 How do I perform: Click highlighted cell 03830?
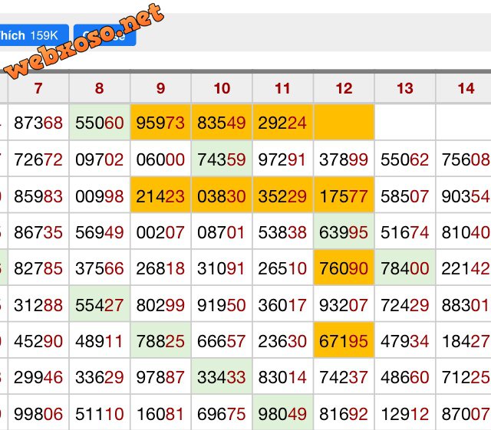coord(222,195)
